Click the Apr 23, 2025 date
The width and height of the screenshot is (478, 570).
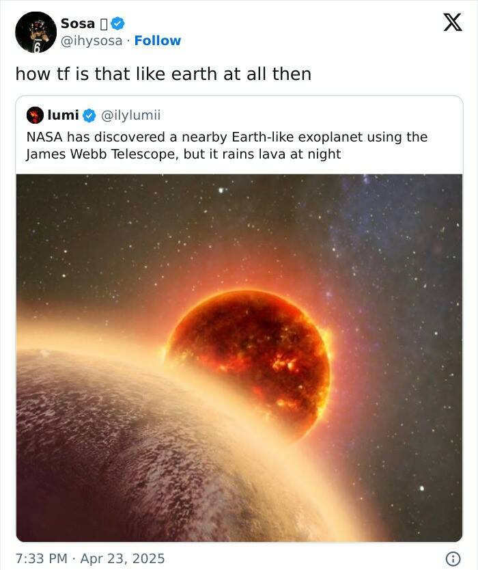124,558
